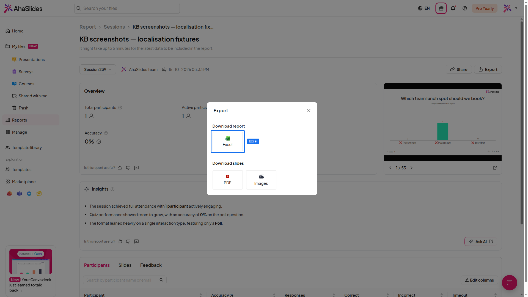Open Template library
The width and height of the screenshot is (528, 297).
click(x=31, y=148)
